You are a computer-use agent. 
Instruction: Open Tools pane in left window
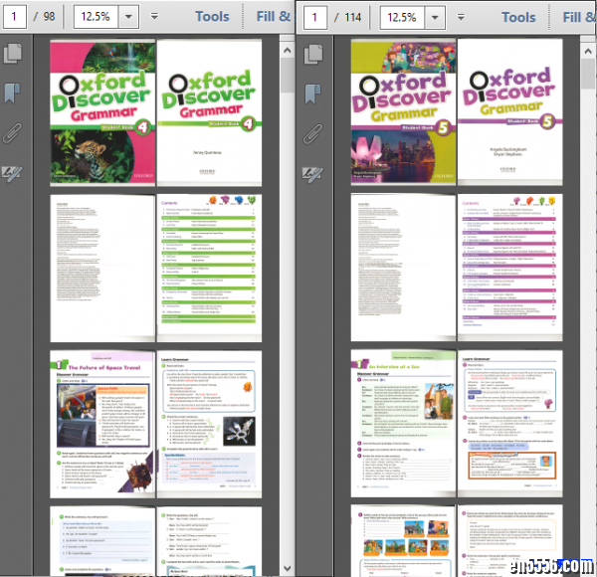click(x=212, y=16)
